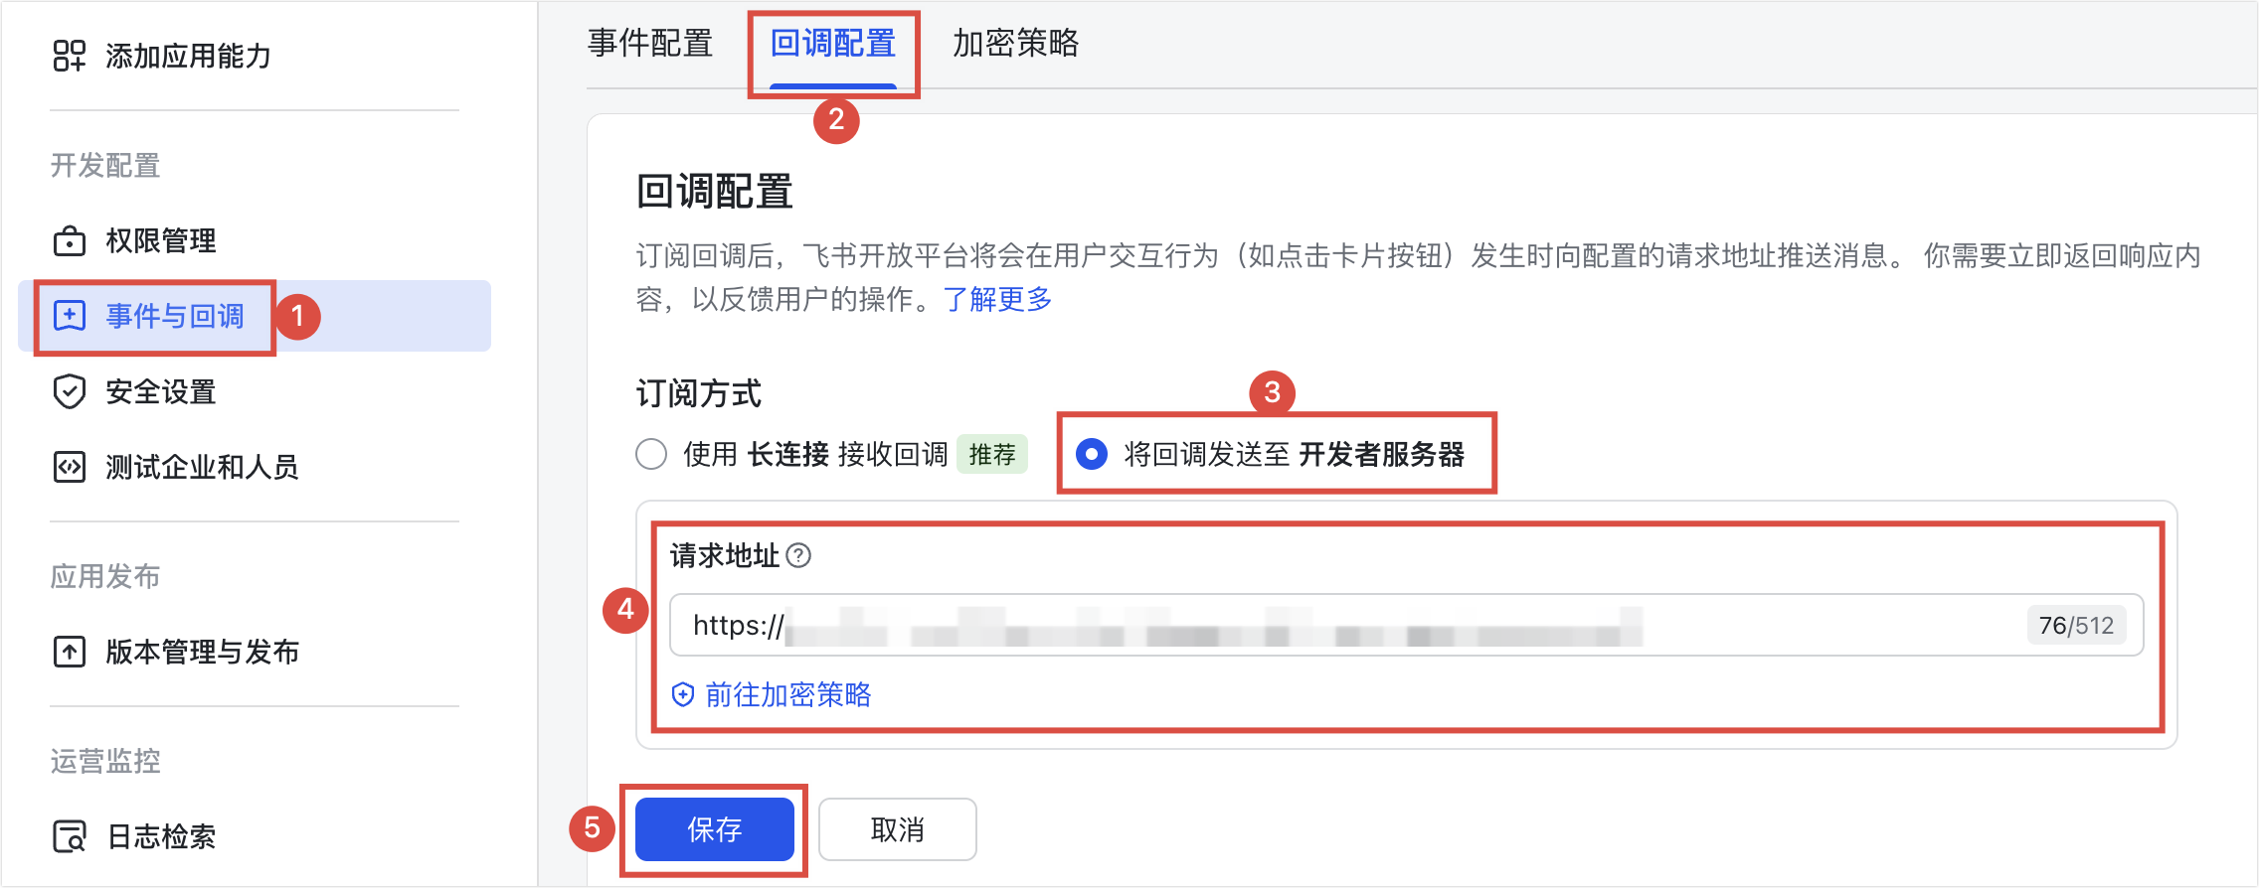2259x888 pixels.
Task: Select the 使用长连接接收回调 radio option
Action: (651, 454)
